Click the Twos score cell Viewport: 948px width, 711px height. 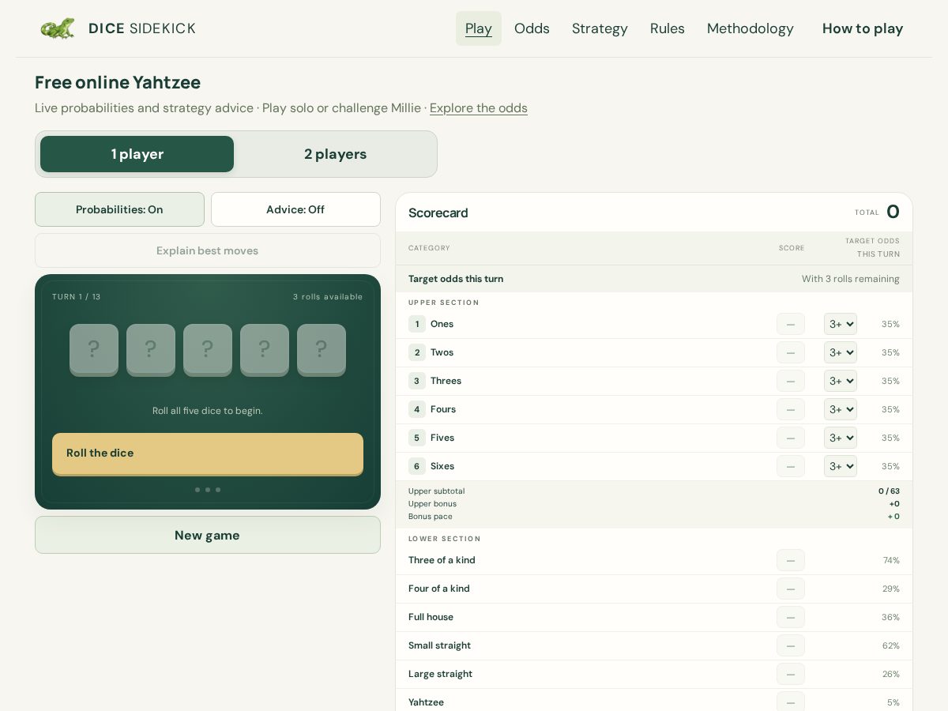point(791,352)
